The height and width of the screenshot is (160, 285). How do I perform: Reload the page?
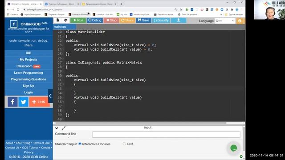[x=18, y=9]
